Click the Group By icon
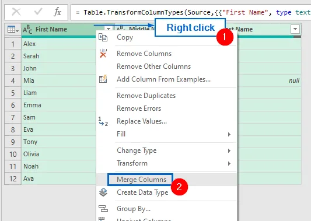The height and width of the screenshot is (221, 311). [103, 209]
